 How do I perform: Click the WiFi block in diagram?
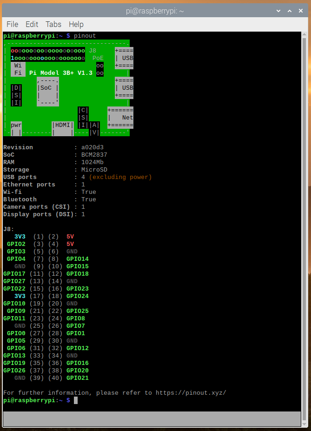[x=18, y=69]
